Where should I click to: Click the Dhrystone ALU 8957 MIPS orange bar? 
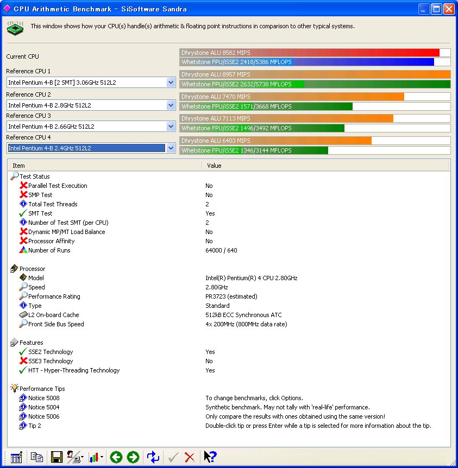(315, 74)
